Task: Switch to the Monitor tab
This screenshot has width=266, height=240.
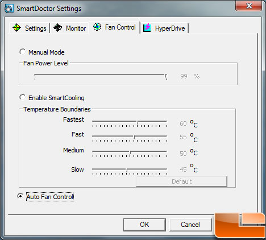Action: [x=69, y=28]
